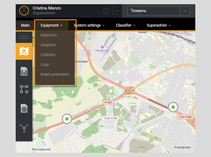Select the map view sidebar icon
Image resolution: width=211 pixels, height=157 pixels.
[x=24, y=51]
